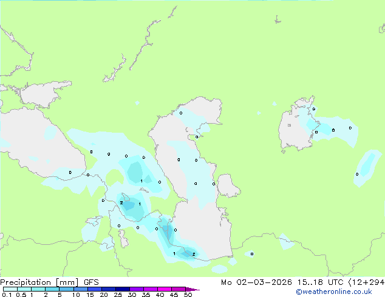The image size is (385, 297).
Task: Click the legend tick label '25'
Action: click(118, 295)
